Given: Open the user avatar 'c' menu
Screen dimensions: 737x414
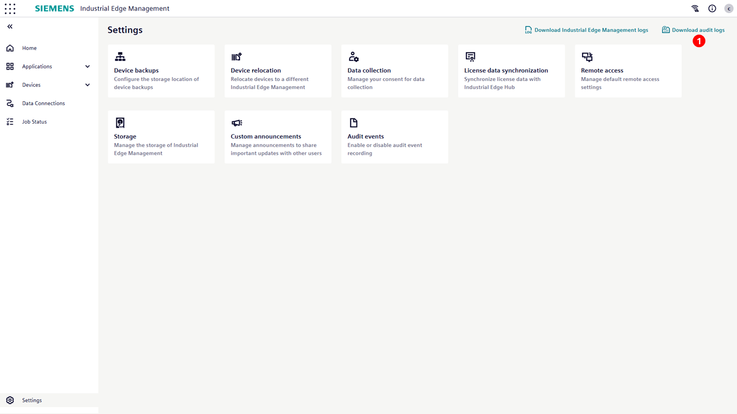Looking at the screenshot, I should pyautogui.click(x=729, y=9).
